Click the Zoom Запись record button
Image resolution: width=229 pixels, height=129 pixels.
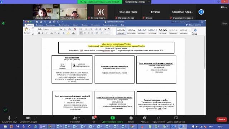(131, 119)
